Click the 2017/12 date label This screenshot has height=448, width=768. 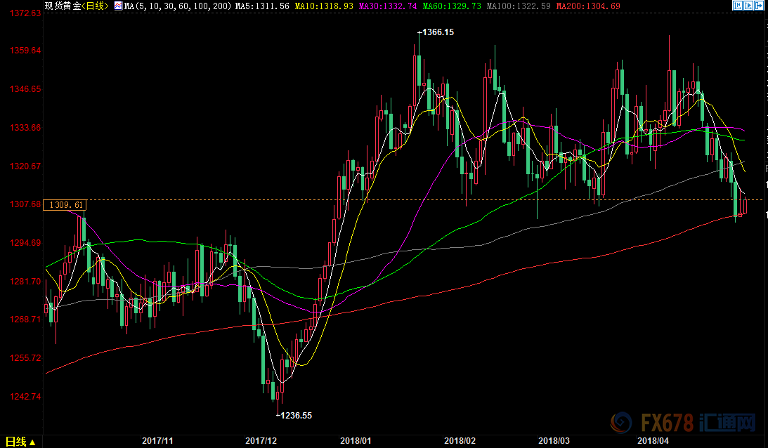pyautogui.click(x=261, y=441)
